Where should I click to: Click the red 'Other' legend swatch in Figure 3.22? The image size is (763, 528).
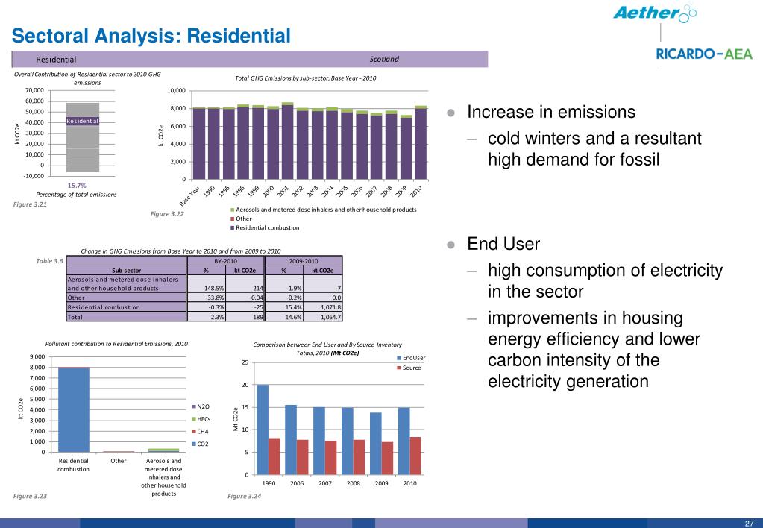pos(233,219)
